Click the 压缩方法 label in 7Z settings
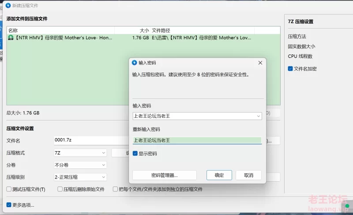353x215 pixels. [297, 36]
